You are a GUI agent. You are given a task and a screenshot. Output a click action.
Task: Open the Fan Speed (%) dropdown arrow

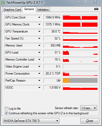(39, 38)
